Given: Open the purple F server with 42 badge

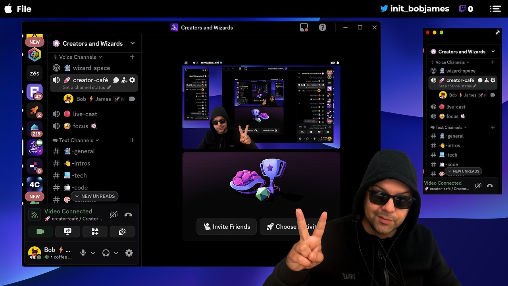Looking at the screenshot, I should (x=35, y=92).
